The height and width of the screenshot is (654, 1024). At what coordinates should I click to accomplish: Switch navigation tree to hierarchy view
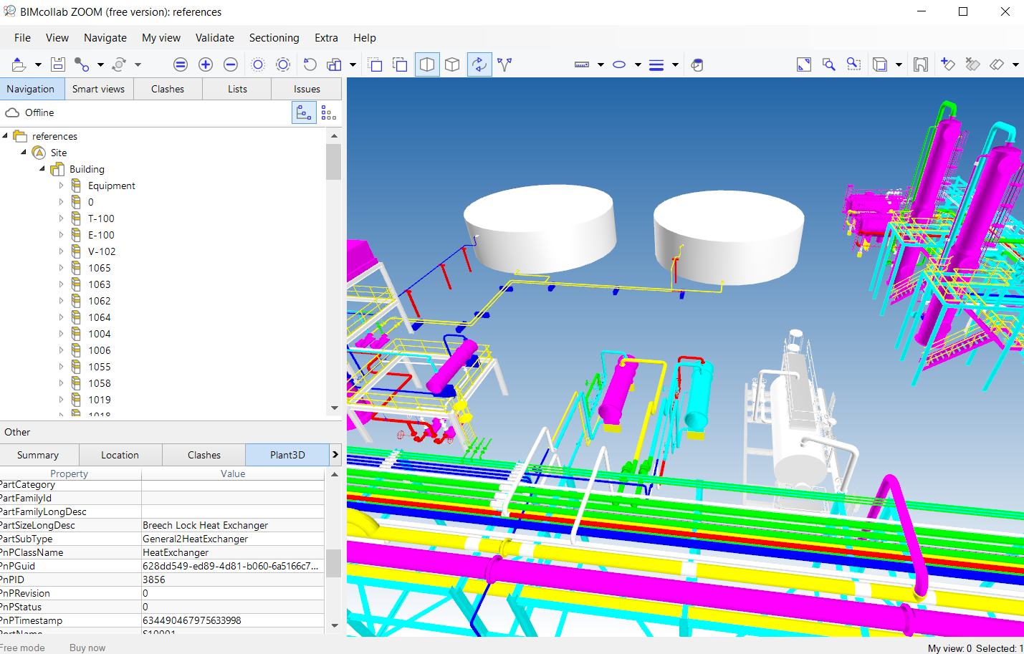coord(304,112)
